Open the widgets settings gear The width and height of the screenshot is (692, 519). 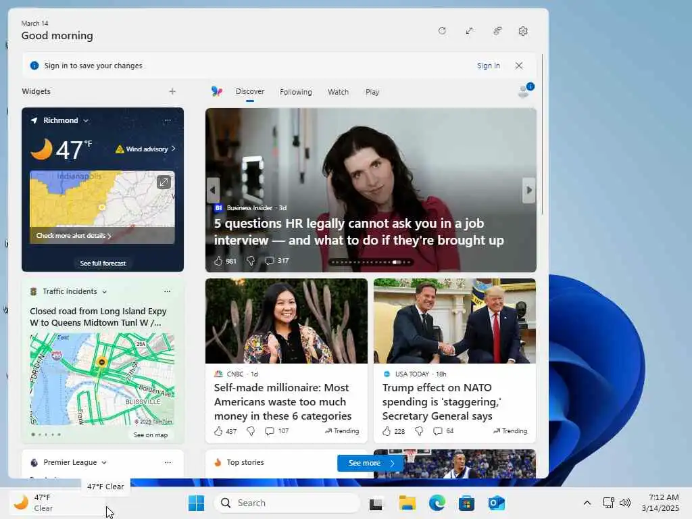click(x=523, y=31)
